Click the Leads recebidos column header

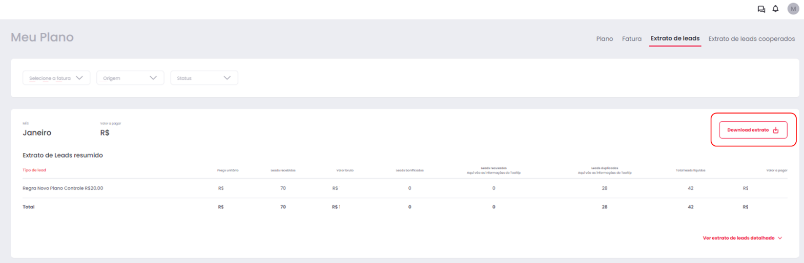coord(283,170)
